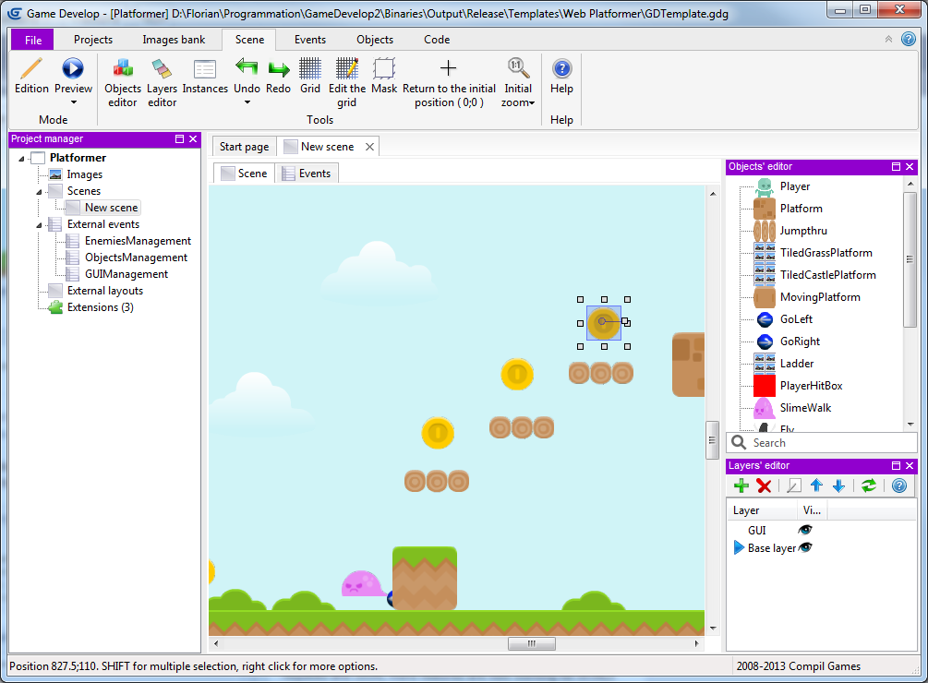
Task: Click the Undo green arrow icon
Action: click(x=247, y=68)
